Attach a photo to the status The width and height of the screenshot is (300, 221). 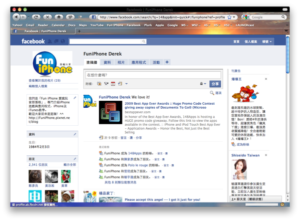pos(99,84)
